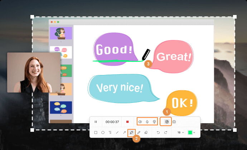Pause the screen recording
Screen dimensions: 247x150
coord(96,122)
